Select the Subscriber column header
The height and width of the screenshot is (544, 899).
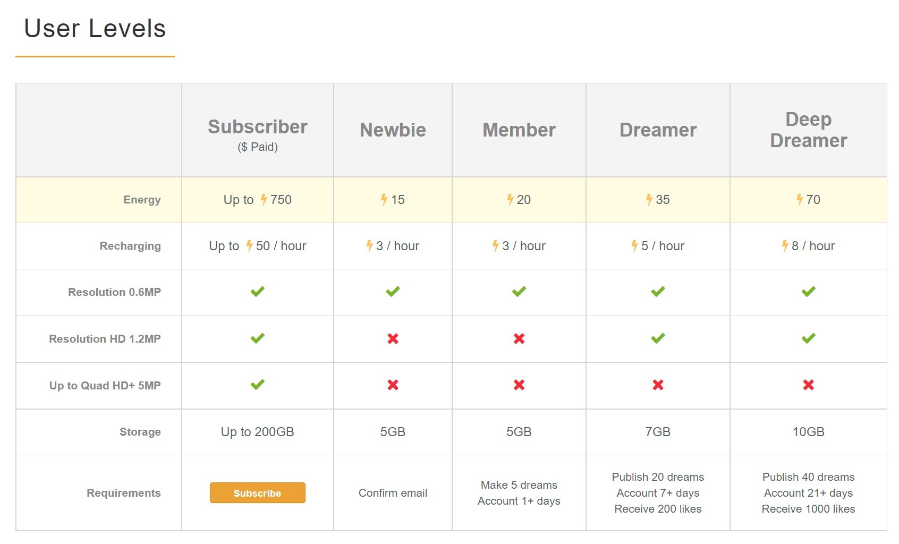[x=258, y=130]
